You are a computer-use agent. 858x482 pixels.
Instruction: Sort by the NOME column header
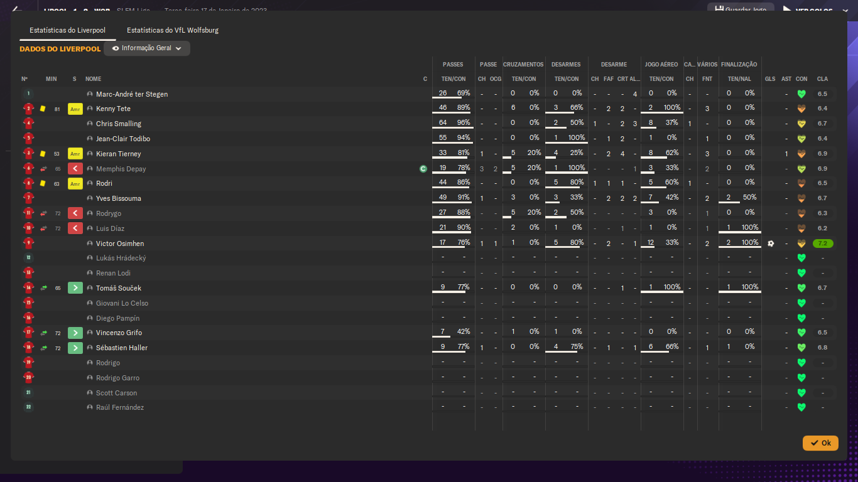(x=93, y=79)
